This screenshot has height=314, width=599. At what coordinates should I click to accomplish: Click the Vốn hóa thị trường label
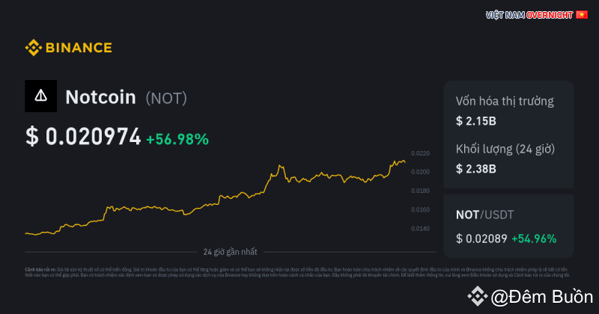click(505, 101)
